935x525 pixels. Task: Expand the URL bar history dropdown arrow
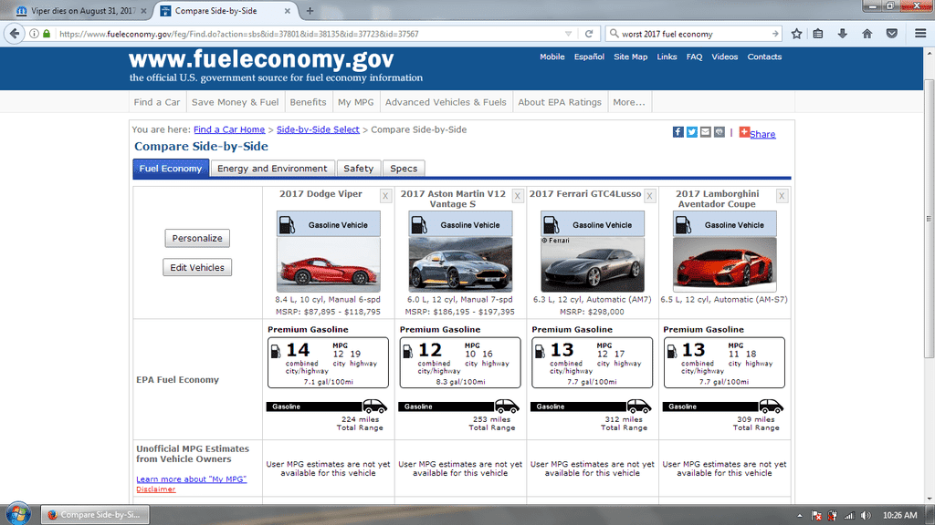click(569, 34)
